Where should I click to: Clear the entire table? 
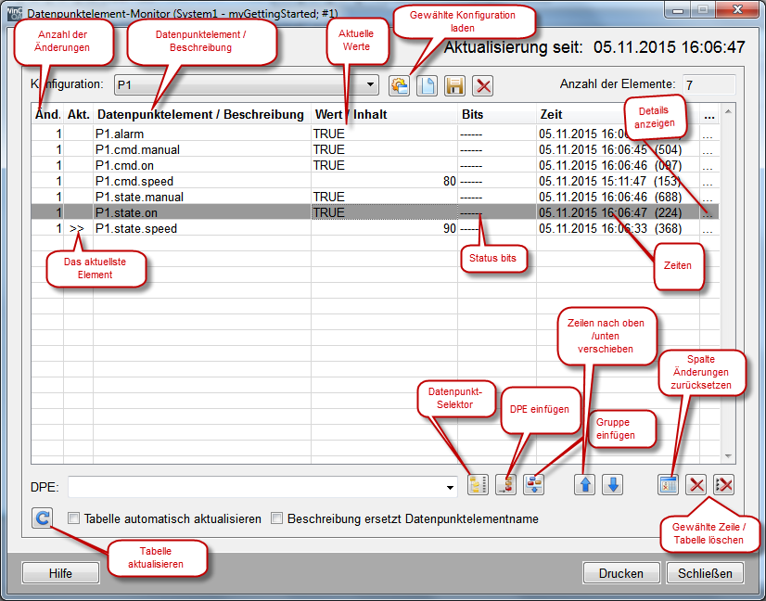pyautogui.click(x=723, y=485)
